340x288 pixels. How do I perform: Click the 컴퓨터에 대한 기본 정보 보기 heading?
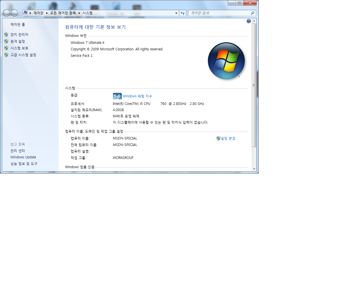(x=95, y=27)
